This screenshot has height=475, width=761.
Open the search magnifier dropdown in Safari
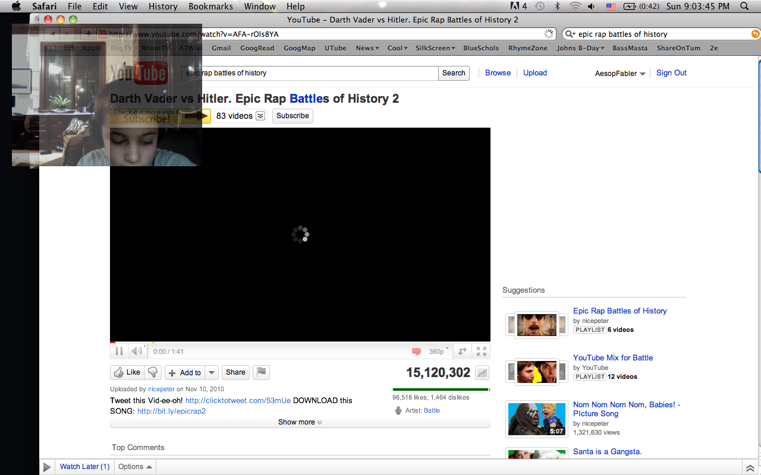click(x=570, y=34)
